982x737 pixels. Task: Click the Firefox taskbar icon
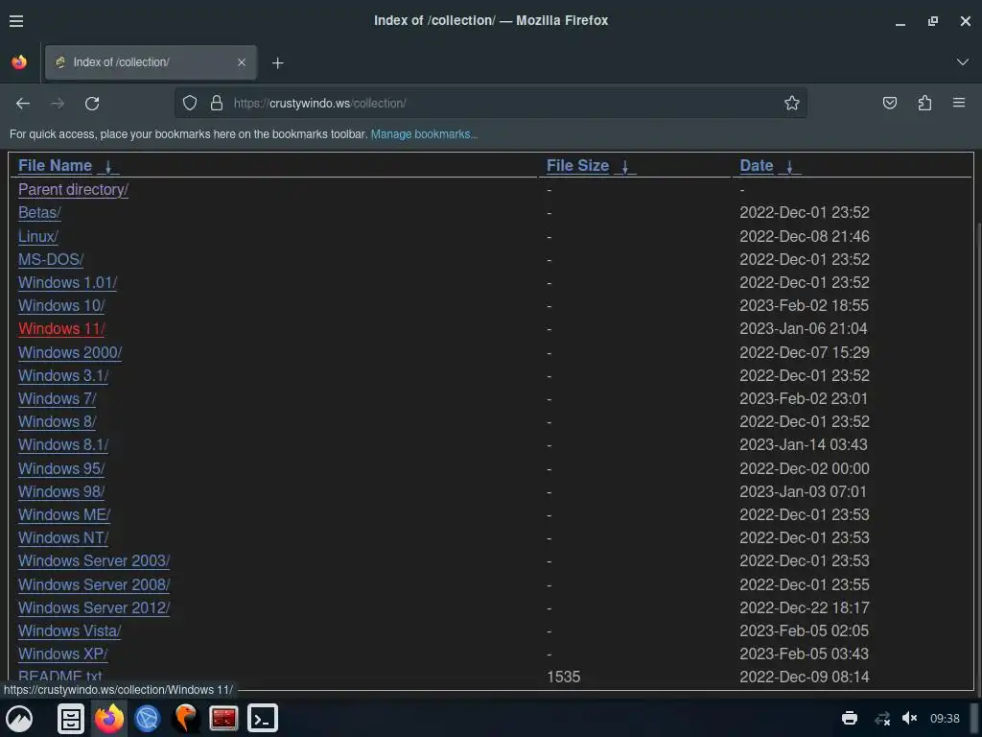coord(109,718)
